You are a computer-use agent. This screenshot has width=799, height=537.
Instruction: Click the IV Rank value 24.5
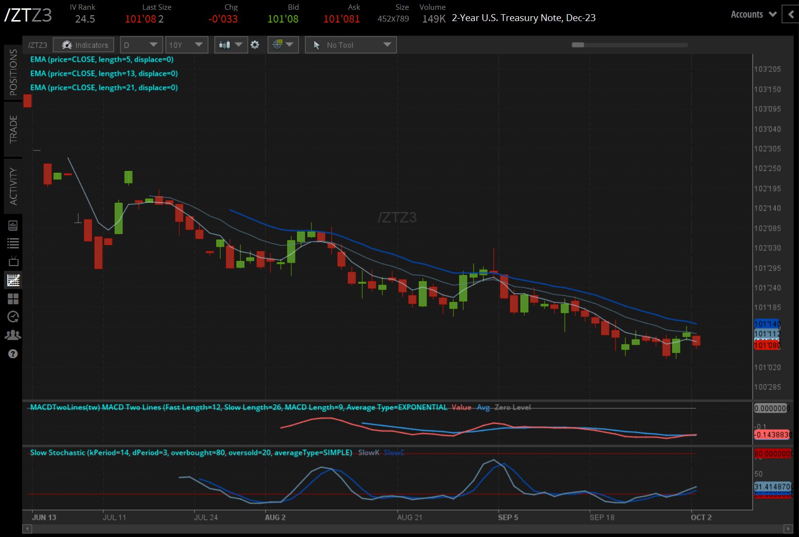pyautogui.click(x=85, y=19)
